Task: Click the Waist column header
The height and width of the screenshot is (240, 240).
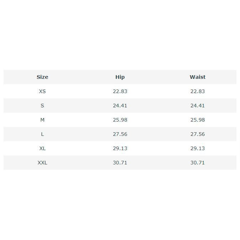Action: [198, 77]
